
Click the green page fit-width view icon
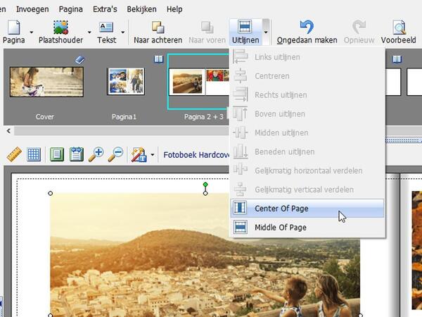point(76,154)
